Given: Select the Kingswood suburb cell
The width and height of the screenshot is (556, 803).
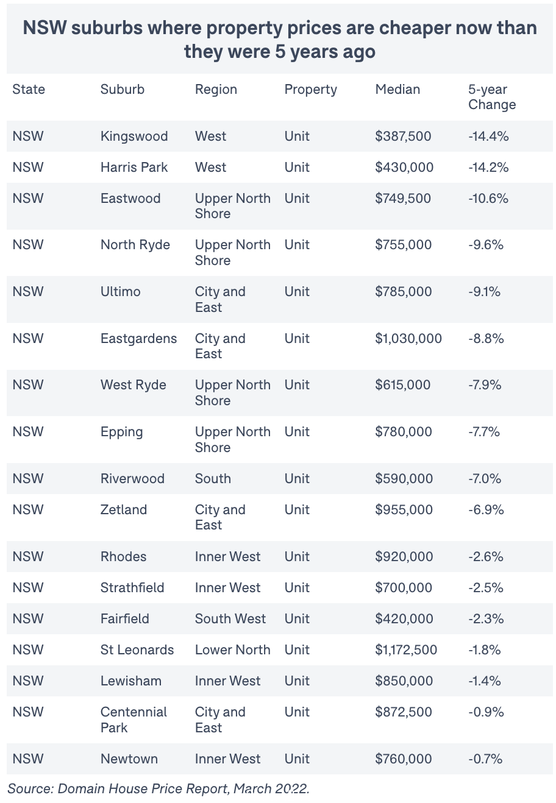Looking at the screenshot, I should coord(134,136).
